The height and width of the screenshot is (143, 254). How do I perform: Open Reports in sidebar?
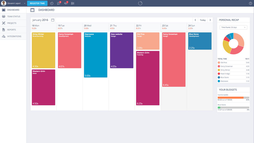[x=13, y=30]
